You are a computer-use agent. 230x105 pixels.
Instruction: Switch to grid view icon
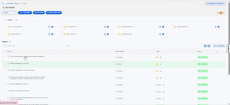coord(224,13)
